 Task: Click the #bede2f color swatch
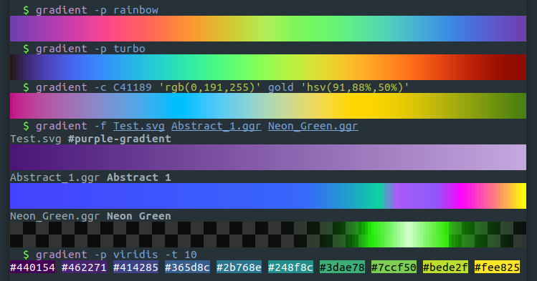click(445, 267)
